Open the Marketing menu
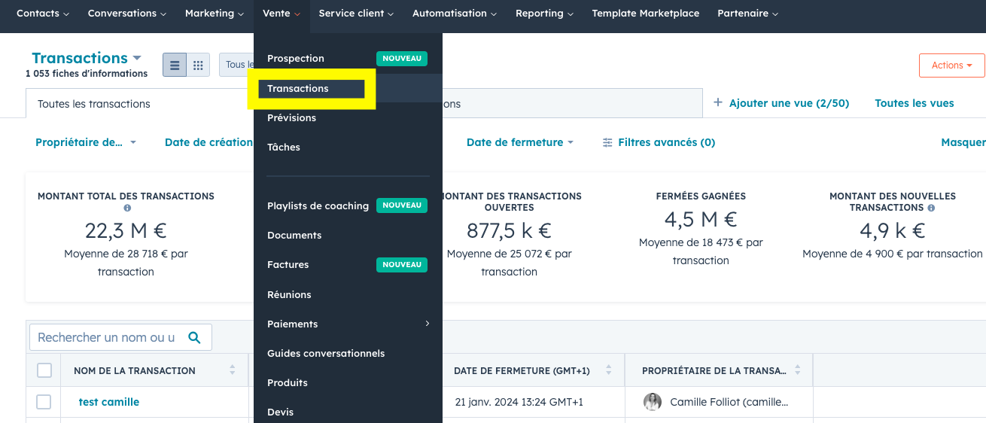 [x=215, y=14]
